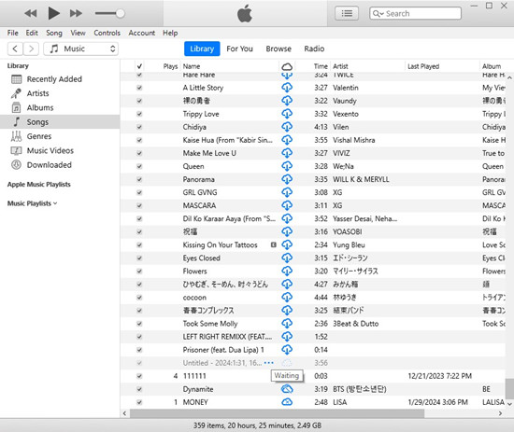Open the Song menu
This screenshot has height=432, width=514.
(x=54, y=33)
